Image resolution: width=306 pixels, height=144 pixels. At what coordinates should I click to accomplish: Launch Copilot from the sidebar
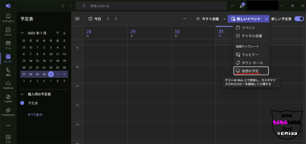[8, 98]
